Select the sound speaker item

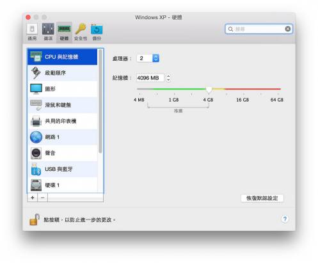click(63, 153)
